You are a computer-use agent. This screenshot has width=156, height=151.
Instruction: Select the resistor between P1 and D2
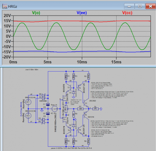pos(74,114)
